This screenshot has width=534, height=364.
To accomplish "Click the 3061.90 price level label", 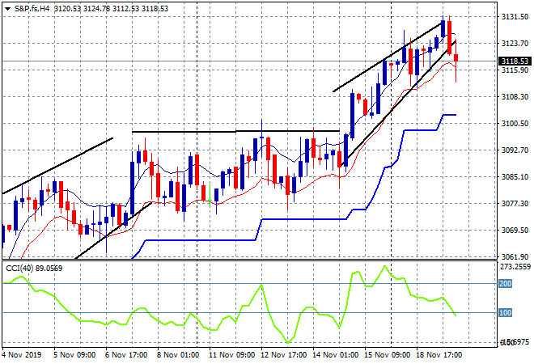I will coord(515,256).
